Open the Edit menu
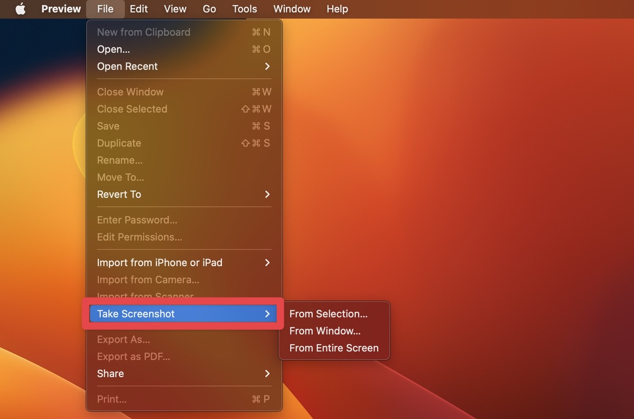Image resolution: width=634 pixels, height=419 pixels. pyautogui.click(x=138, y=9)
